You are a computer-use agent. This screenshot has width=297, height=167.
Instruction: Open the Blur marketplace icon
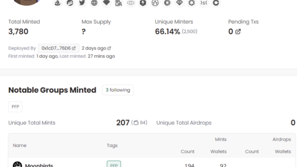119,3
